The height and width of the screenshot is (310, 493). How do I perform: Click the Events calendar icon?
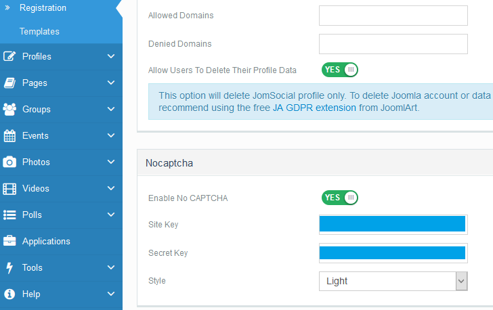click(x=10, y=136)
